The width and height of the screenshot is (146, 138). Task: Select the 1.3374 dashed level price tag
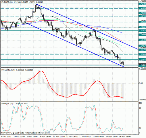(142, 50)
